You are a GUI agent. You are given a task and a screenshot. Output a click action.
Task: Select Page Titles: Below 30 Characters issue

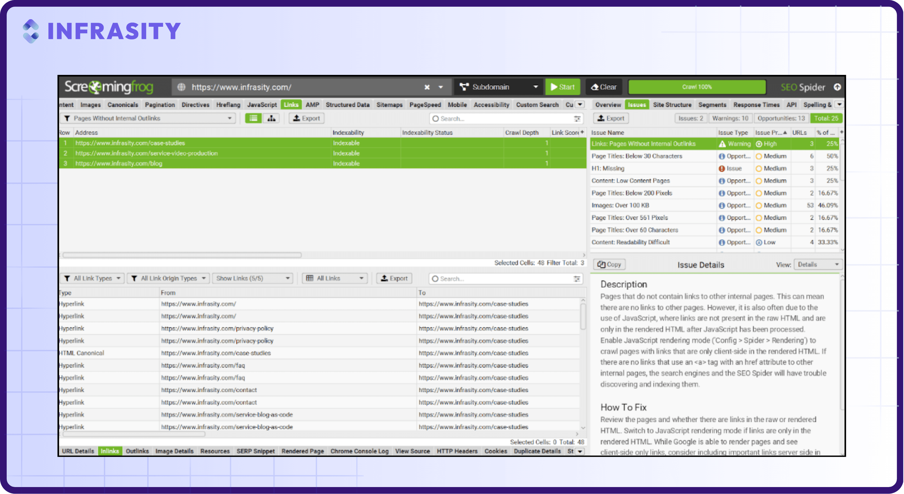[x=715, y=156]
